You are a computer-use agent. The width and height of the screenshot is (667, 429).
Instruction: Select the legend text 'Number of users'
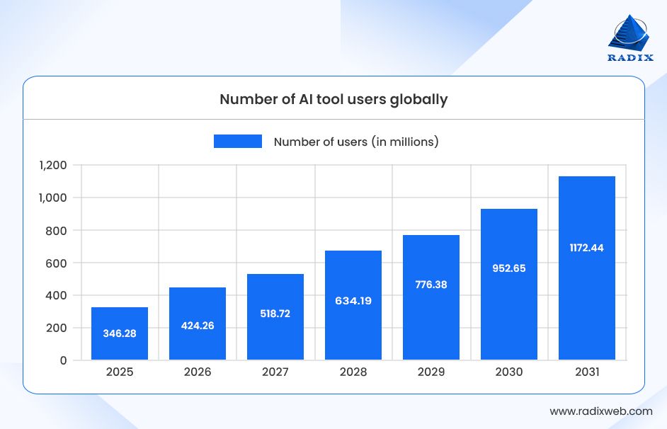356,141
